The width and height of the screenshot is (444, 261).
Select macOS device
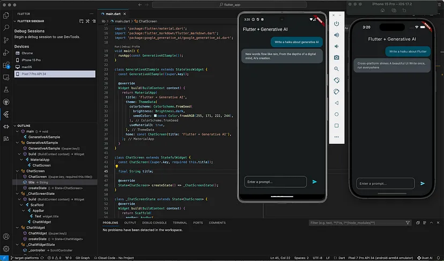point(55,67)
